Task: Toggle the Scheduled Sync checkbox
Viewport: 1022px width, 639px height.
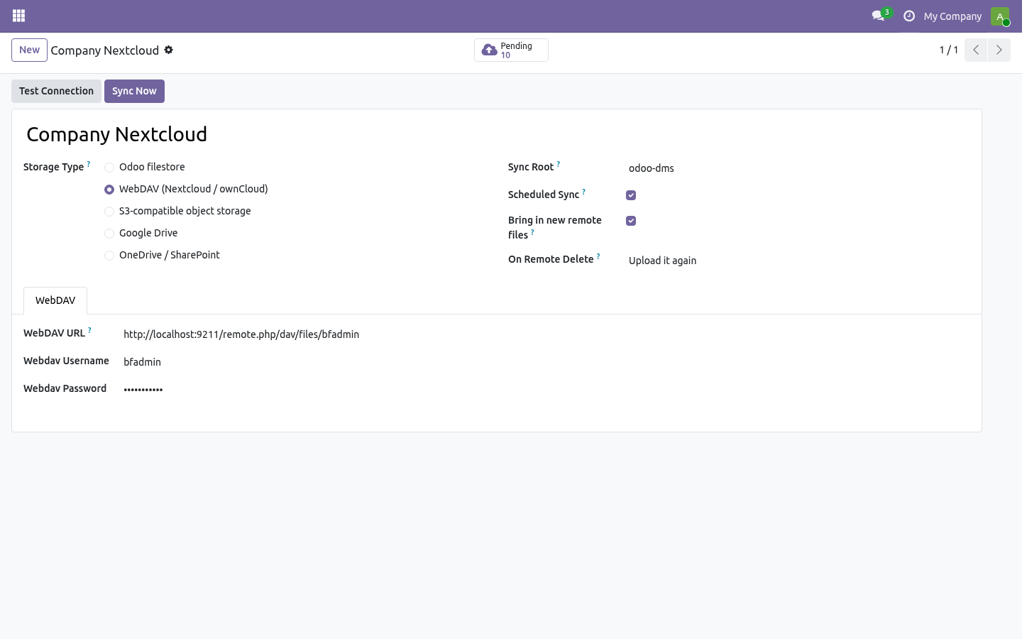Action: click(x=631, y=195)
